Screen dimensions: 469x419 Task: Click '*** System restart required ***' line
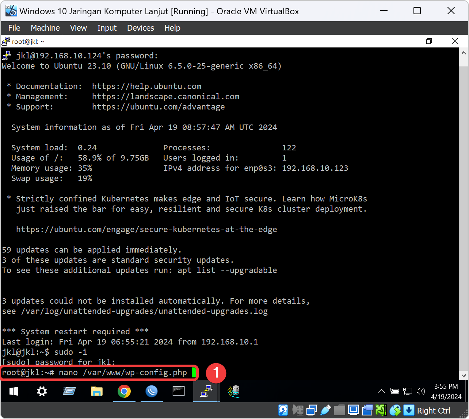75,332
